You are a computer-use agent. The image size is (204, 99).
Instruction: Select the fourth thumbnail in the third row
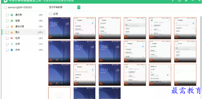135,75
